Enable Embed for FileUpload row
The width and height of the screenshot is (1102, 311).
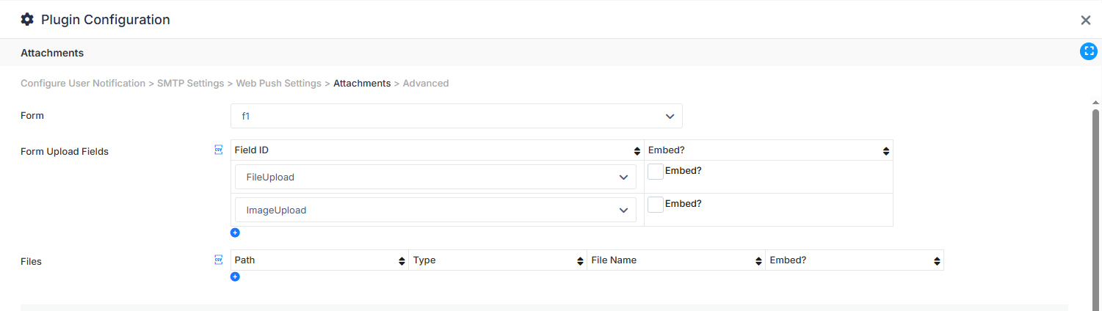[x=656, y=172]
